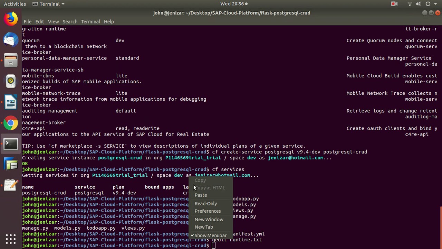Choose Paste in the context menu
This screenshot has width=442, height=249.
(211, 195)
